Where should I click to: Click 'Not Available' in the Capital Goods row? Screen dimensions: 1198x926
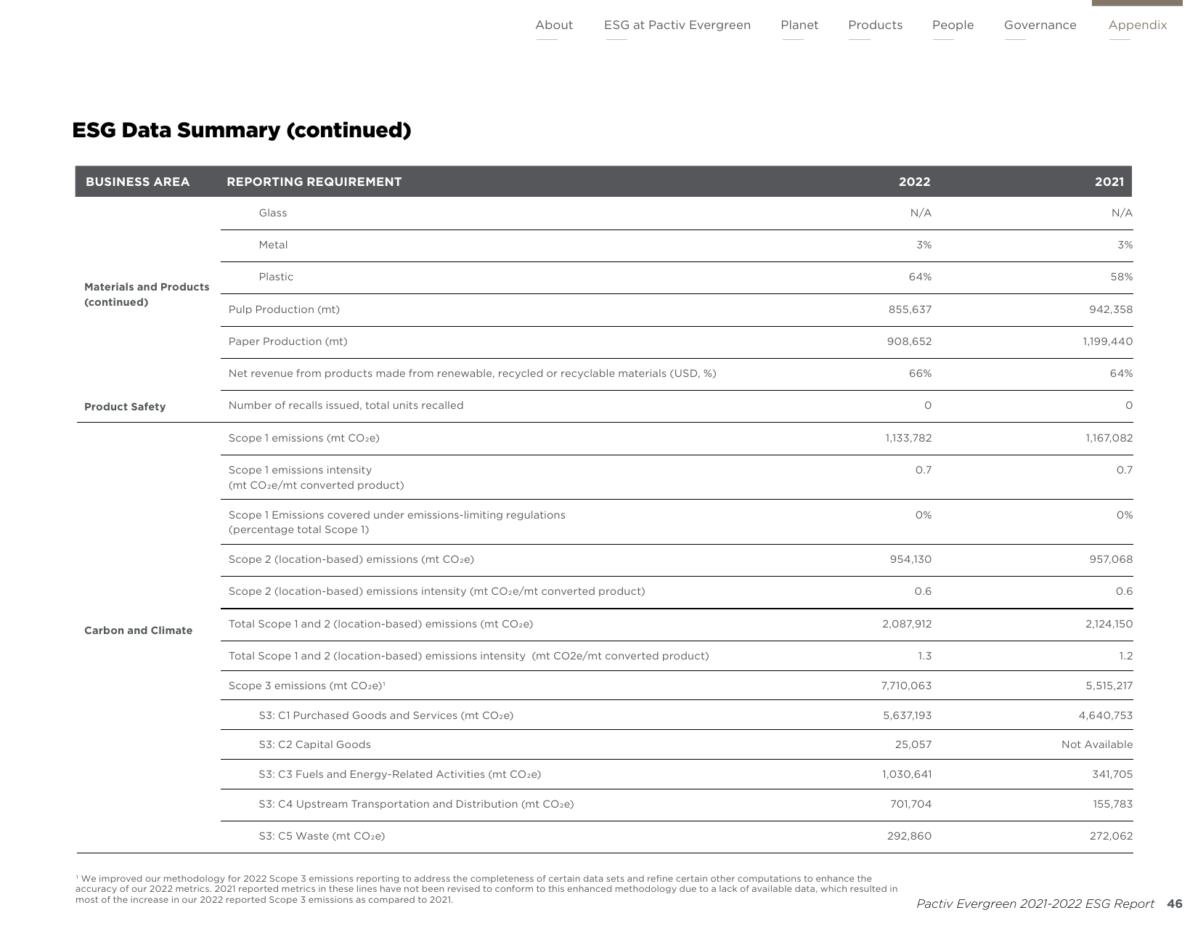[x=1097, y=744]
